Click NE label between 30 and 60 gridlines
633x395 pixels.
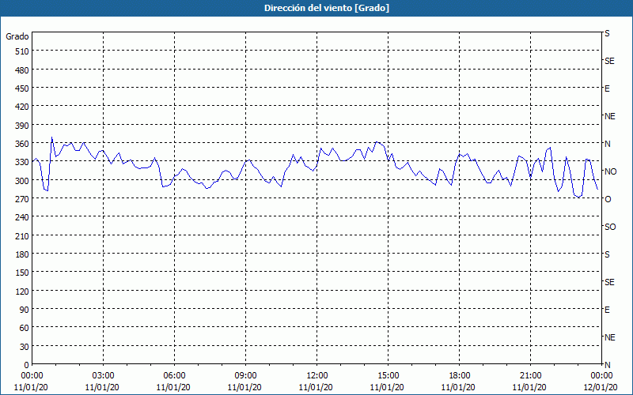(x=609, y=337)
